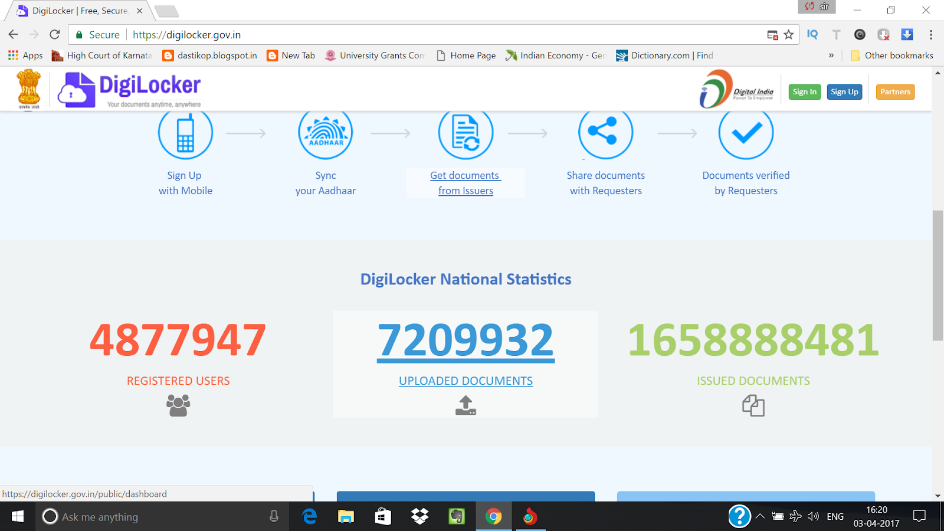This screenshot has width=944, height=531.
Task: Click the registered users group icon
Action: (178, 405)
